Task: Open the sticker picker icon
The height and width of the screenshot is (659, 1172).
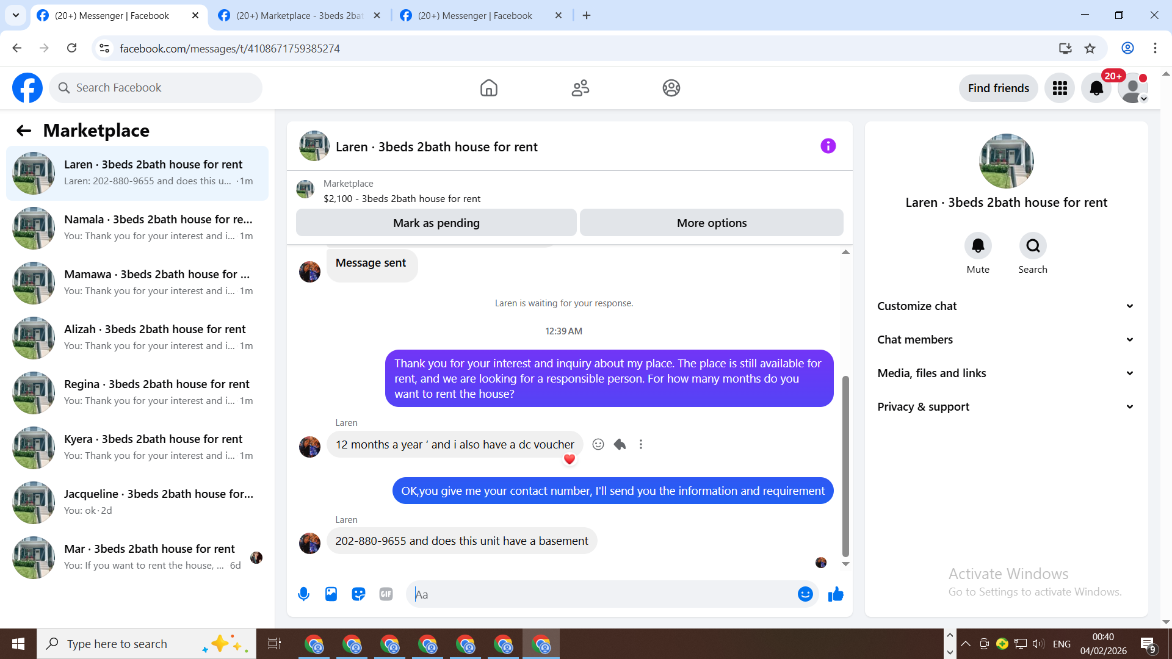Action: tap(358, 594)
